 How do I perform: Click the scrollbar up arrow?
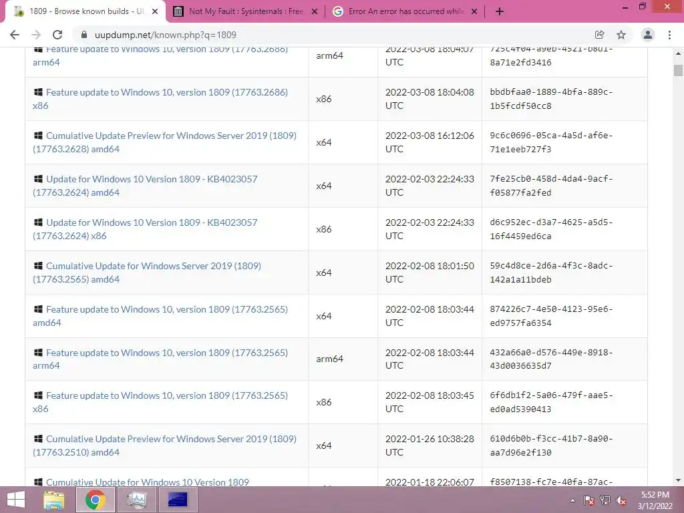coord(678,53)
